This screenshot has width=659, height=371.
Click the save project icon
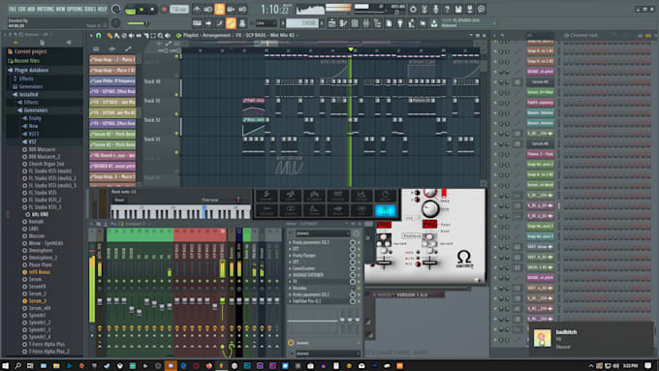coord(458,9)
